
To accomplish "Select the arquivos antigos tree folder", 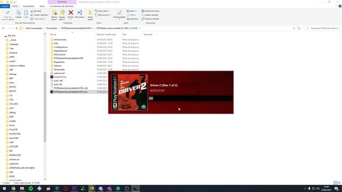I will tap(17, 66).
